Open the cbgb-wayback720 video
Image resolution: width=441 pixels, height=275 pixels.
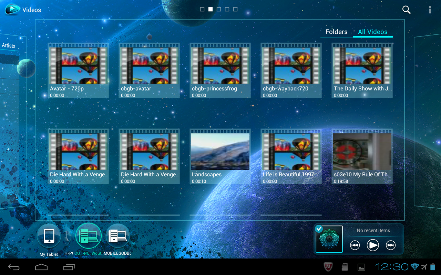pyautogui.click(x=291, y=70)
